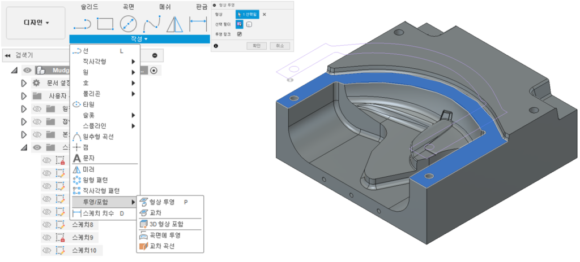Select the Mirror triangle toolbar icon
Screen dimensions: 580x262
(x=175, y=24)
